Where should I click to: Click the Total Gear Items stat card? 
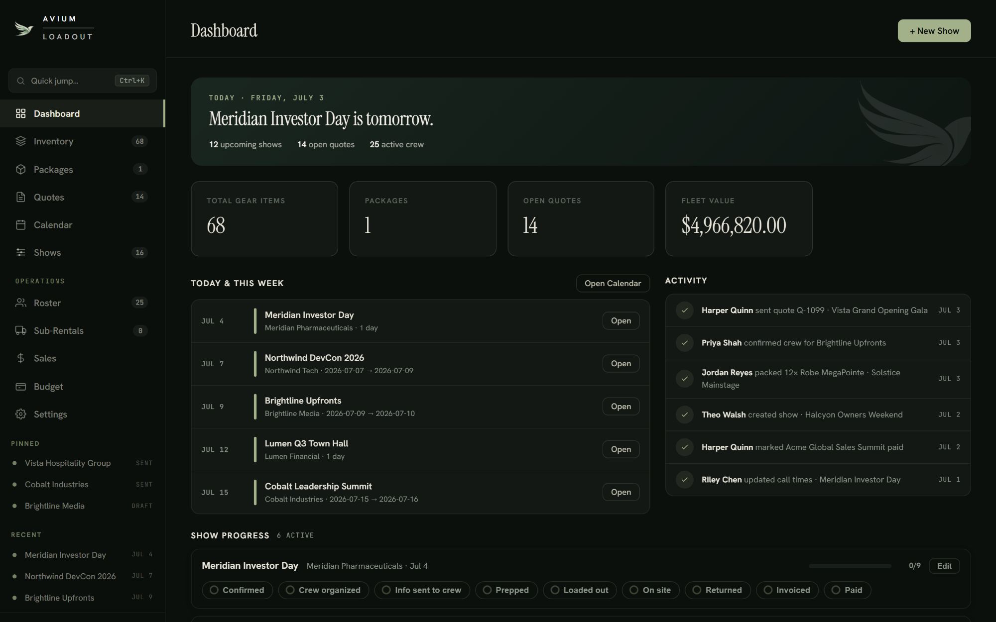click(264, 218)
